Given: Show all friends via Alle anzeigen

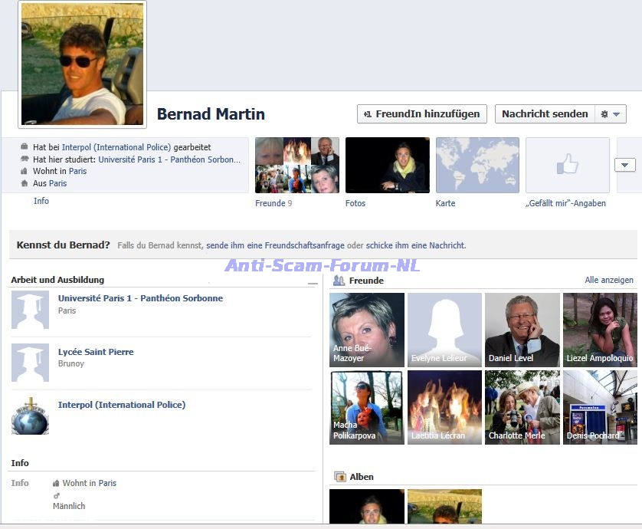Looking at the screenshot, I should click(608, 281).
